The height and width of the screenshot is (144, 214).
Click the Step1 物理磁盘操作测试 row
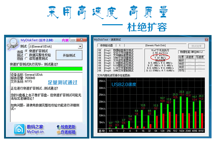coord(119,50)
